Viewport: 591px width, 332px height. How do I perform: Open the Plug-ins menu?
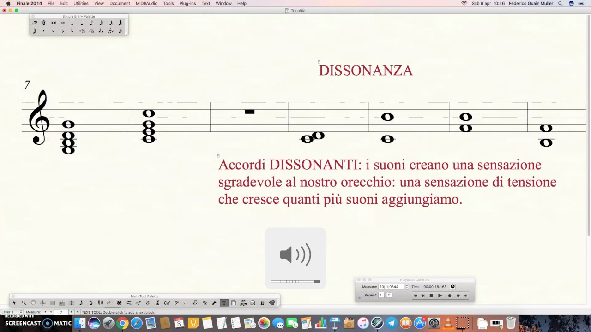pos(187,3)
